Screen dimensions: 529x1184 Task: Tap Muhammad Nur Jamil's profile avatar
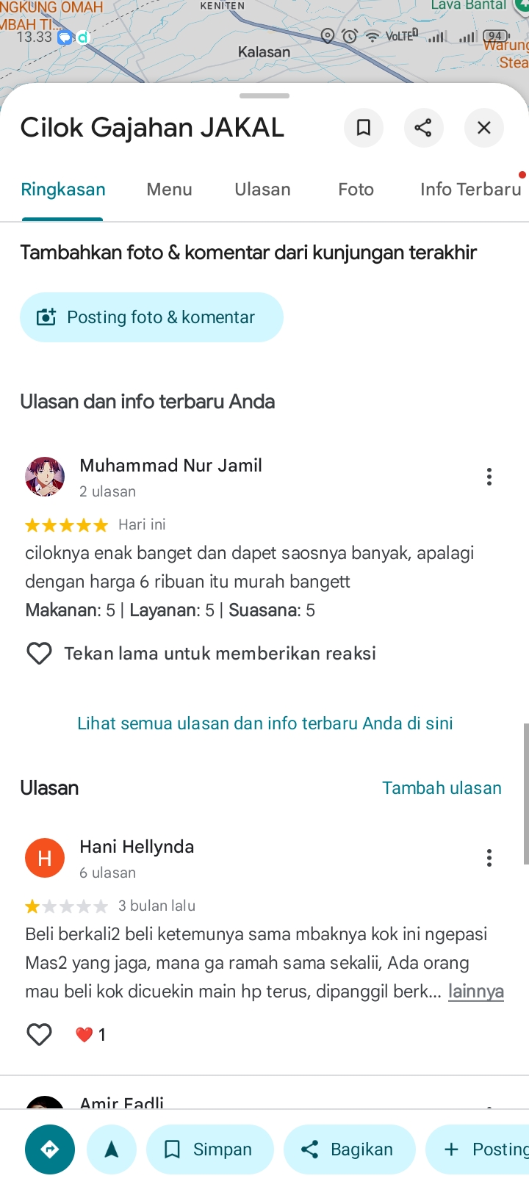coord(45,476)
